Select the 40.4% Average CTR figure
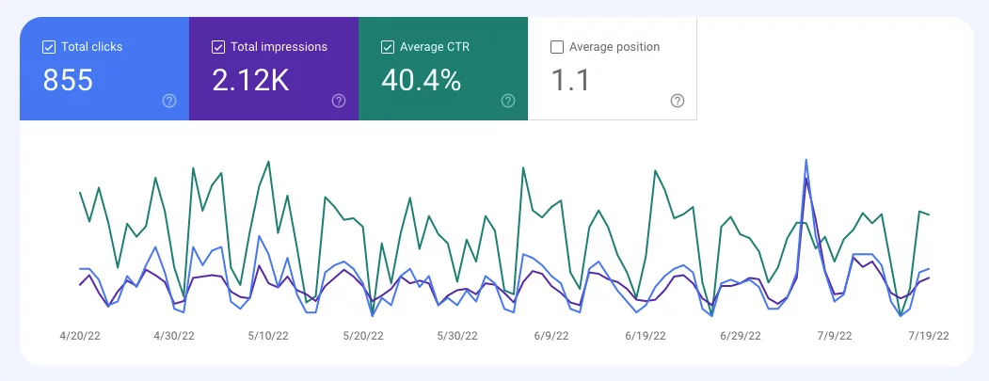The width and height of the screenshot is (989, 381). [x=421, y=80]
